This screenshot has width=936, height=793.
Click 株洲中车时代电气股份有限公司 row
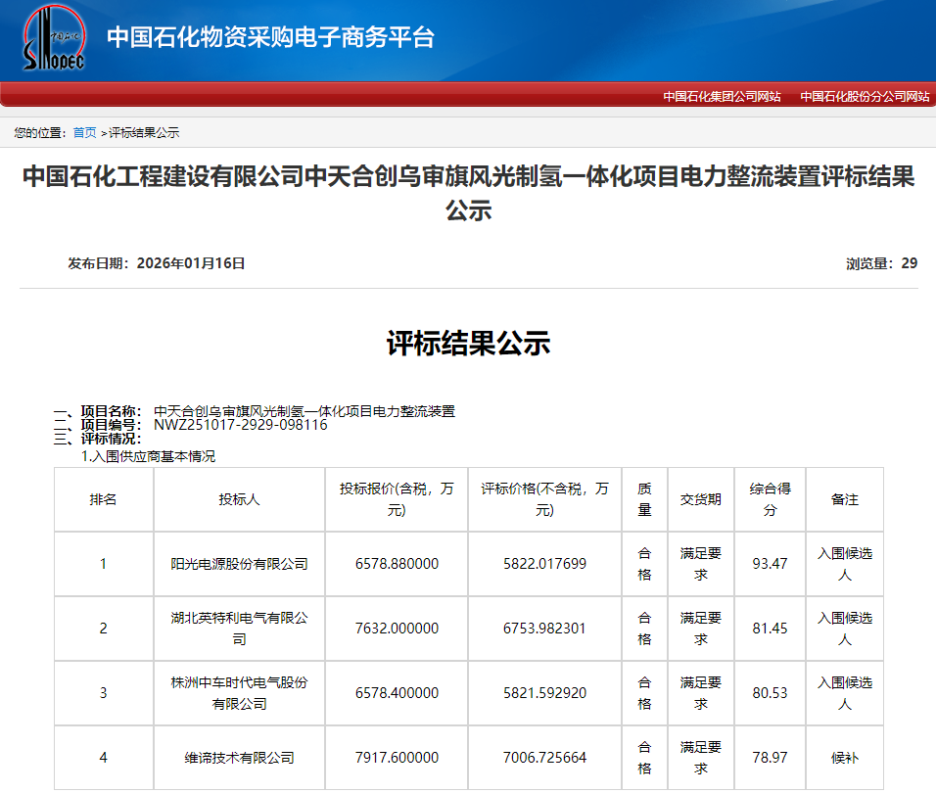pyautogui.click(x=238, y=692)
